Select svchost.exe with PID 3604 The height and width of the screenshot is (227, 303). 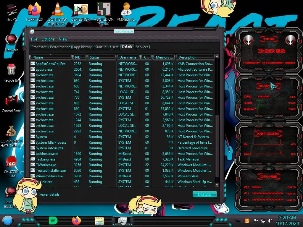pos(122,75)
